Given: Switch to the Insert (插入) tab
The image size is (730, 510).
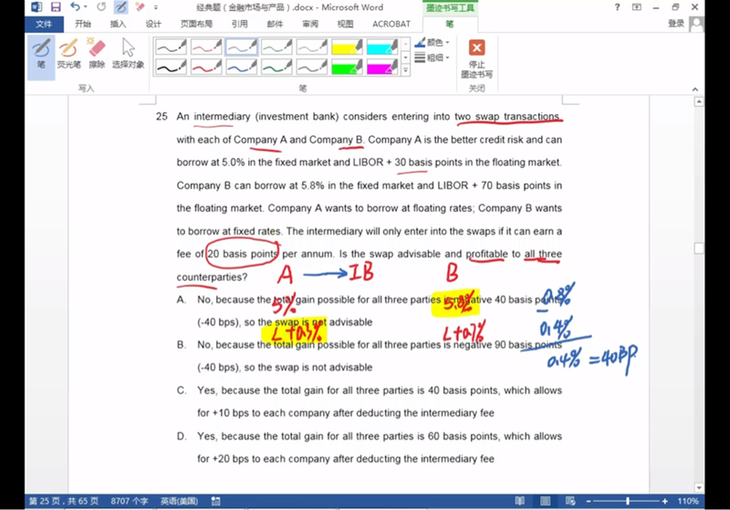Looking at the screenshot, I should tap(118, 24).
